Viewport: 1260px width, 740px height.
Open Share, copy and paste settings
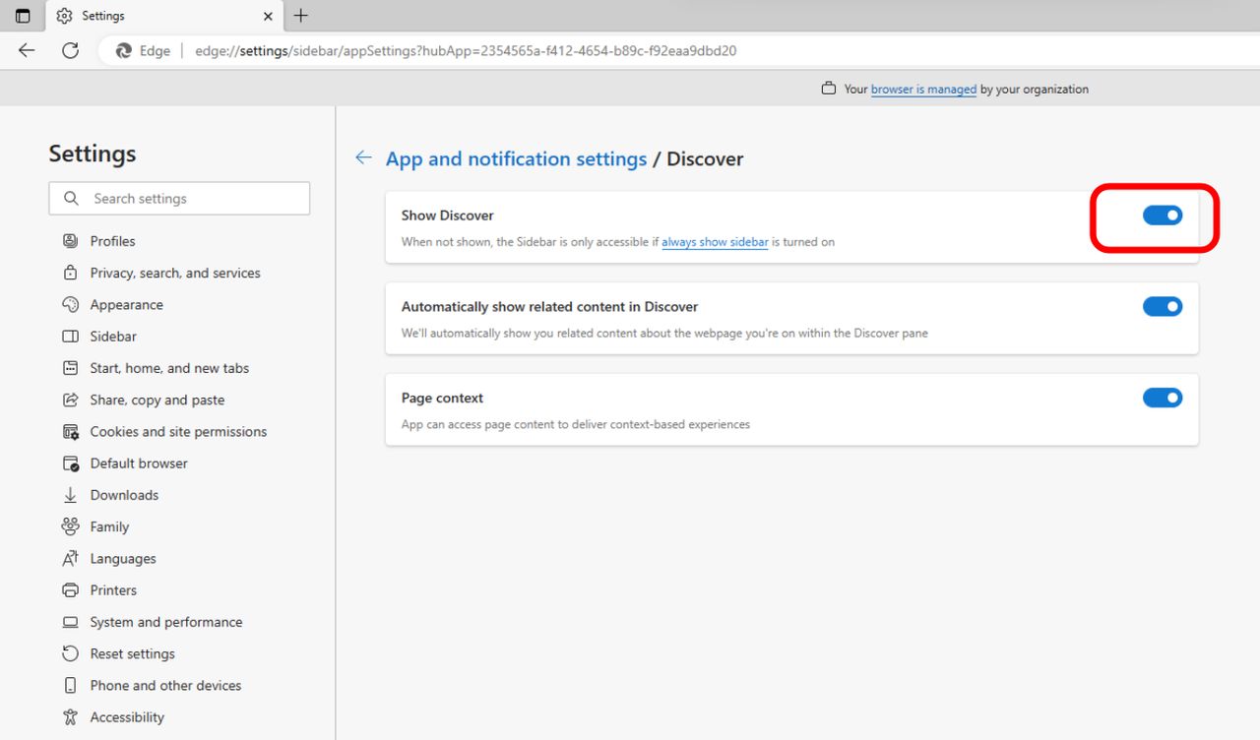point(157,400)
